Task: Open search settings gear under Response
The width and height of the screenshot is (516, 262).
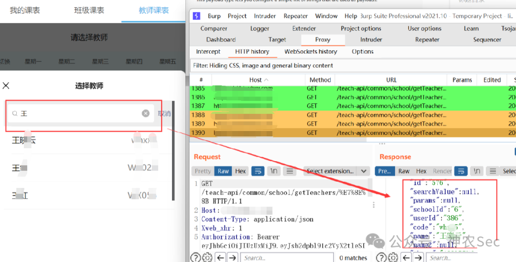Action: [x=393, y=257]
